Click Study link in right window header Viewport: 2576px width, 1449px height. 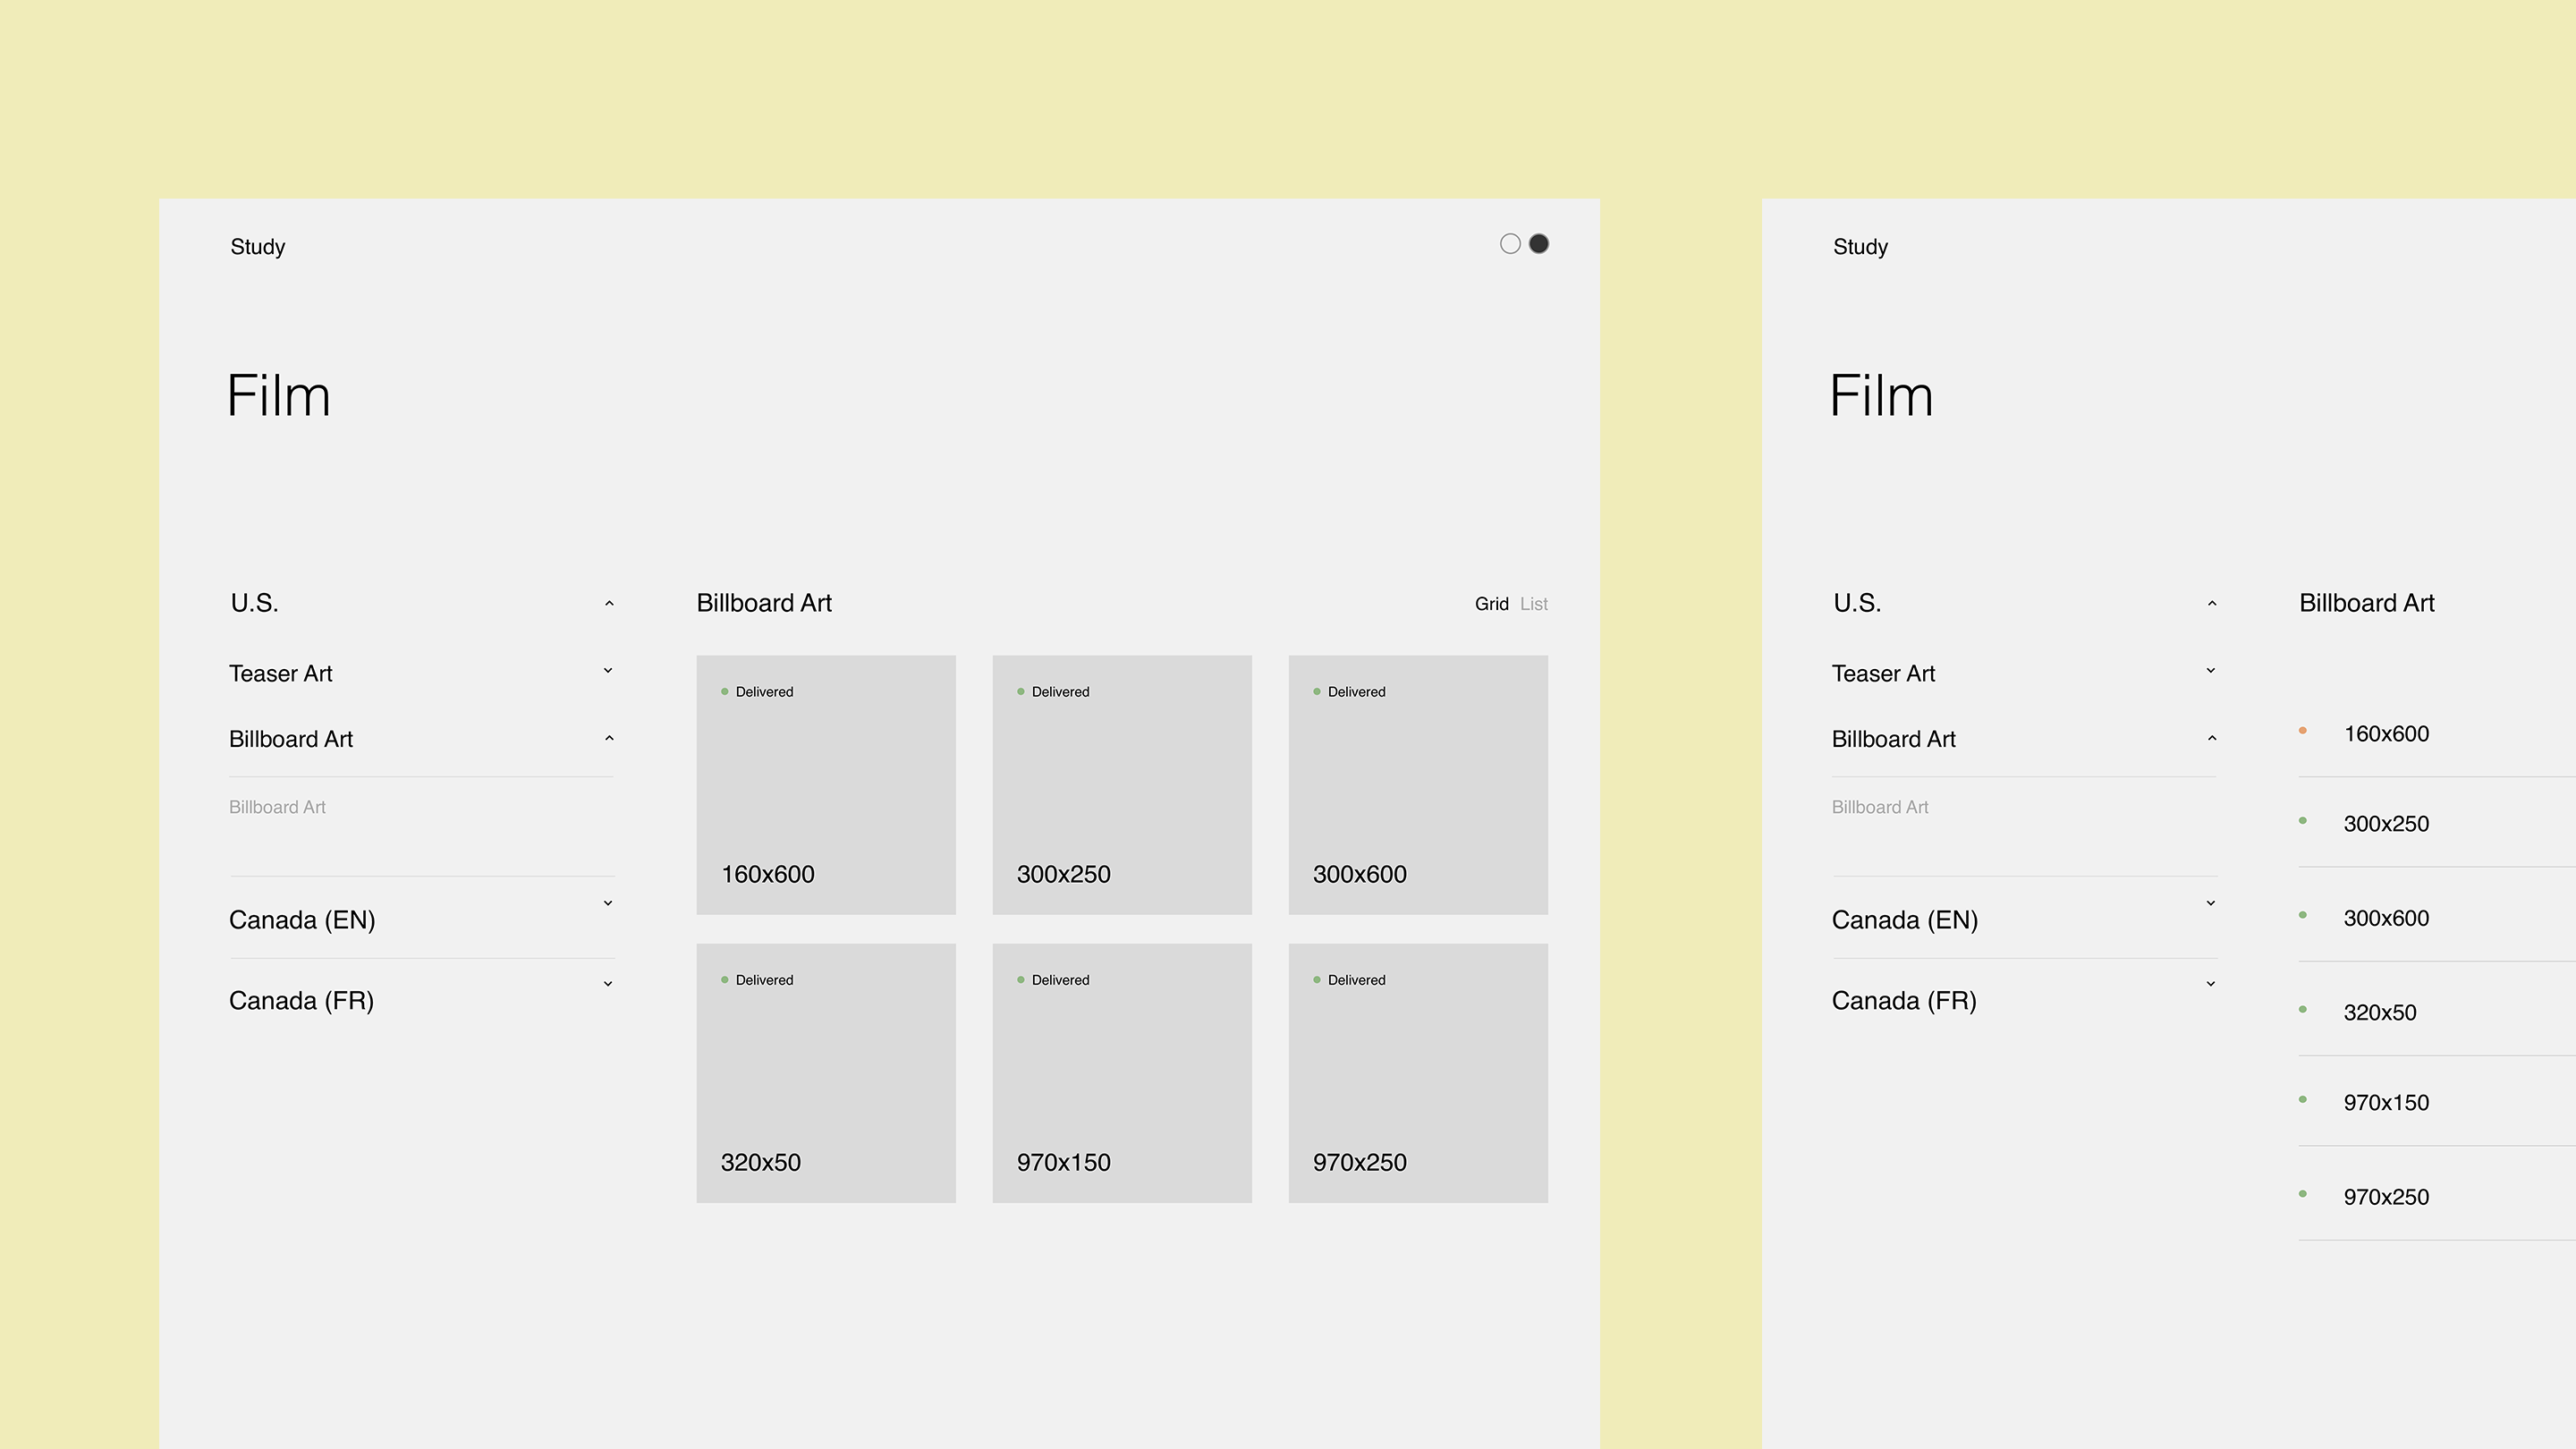(x=1860, y=247)
